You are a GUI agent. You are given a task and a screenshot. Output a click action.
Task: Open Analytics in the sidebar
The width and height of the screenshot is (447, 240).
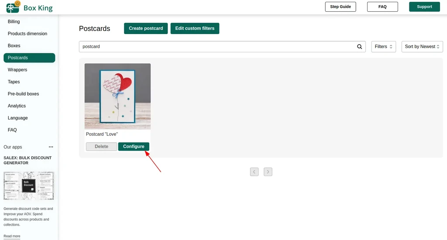(x=17, y=106)
